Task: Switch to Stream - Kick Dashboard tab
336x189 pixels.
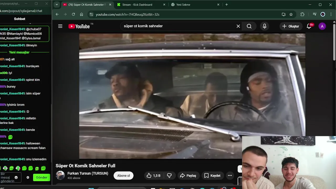Action: (137, 5)
